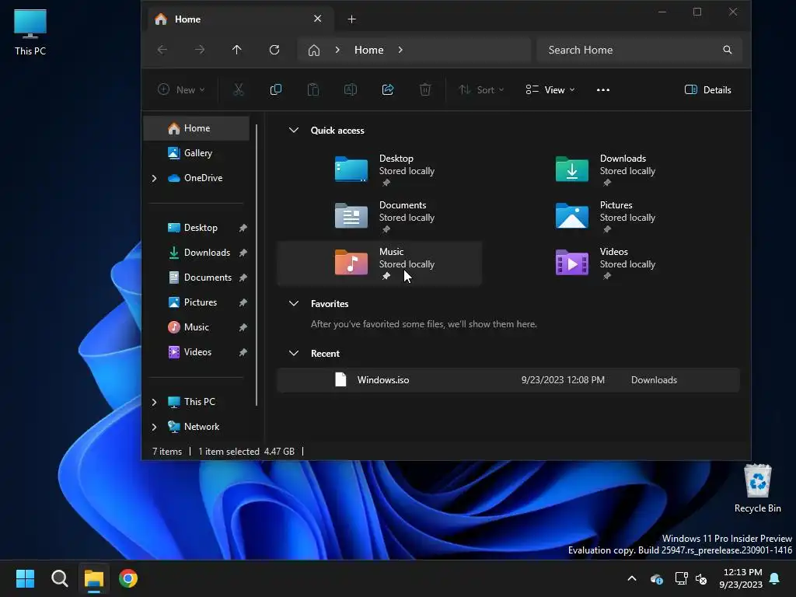Click Downloads location of Windows.iso

click(x=654, y=379)
